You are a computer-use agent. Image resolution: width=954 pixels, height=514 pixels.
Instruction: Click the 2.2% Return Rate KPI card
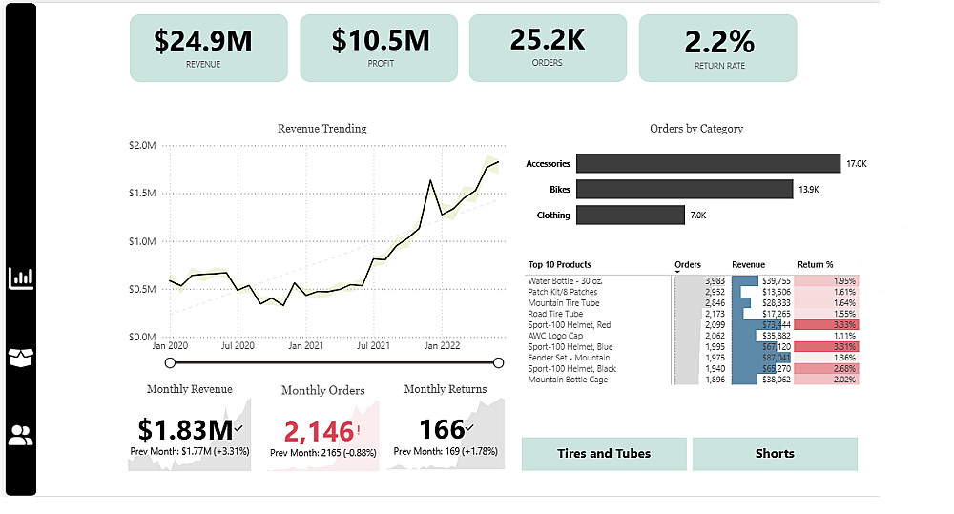[x=718, y=48]
